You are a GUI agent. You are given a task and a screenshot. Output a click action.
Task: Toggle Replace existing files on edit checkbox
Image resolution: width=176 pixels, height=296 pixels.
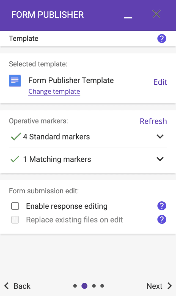pyautogui.click(x=15, y=220)
